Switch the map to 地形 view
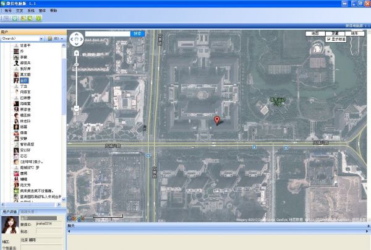 click(354, 33)
